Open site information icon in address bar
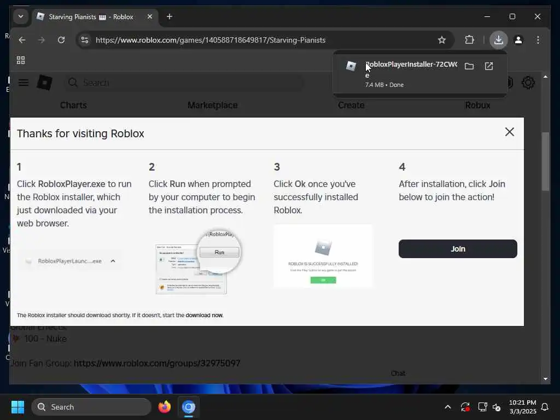This screenshot has height=420, width=560. (85, 40)
